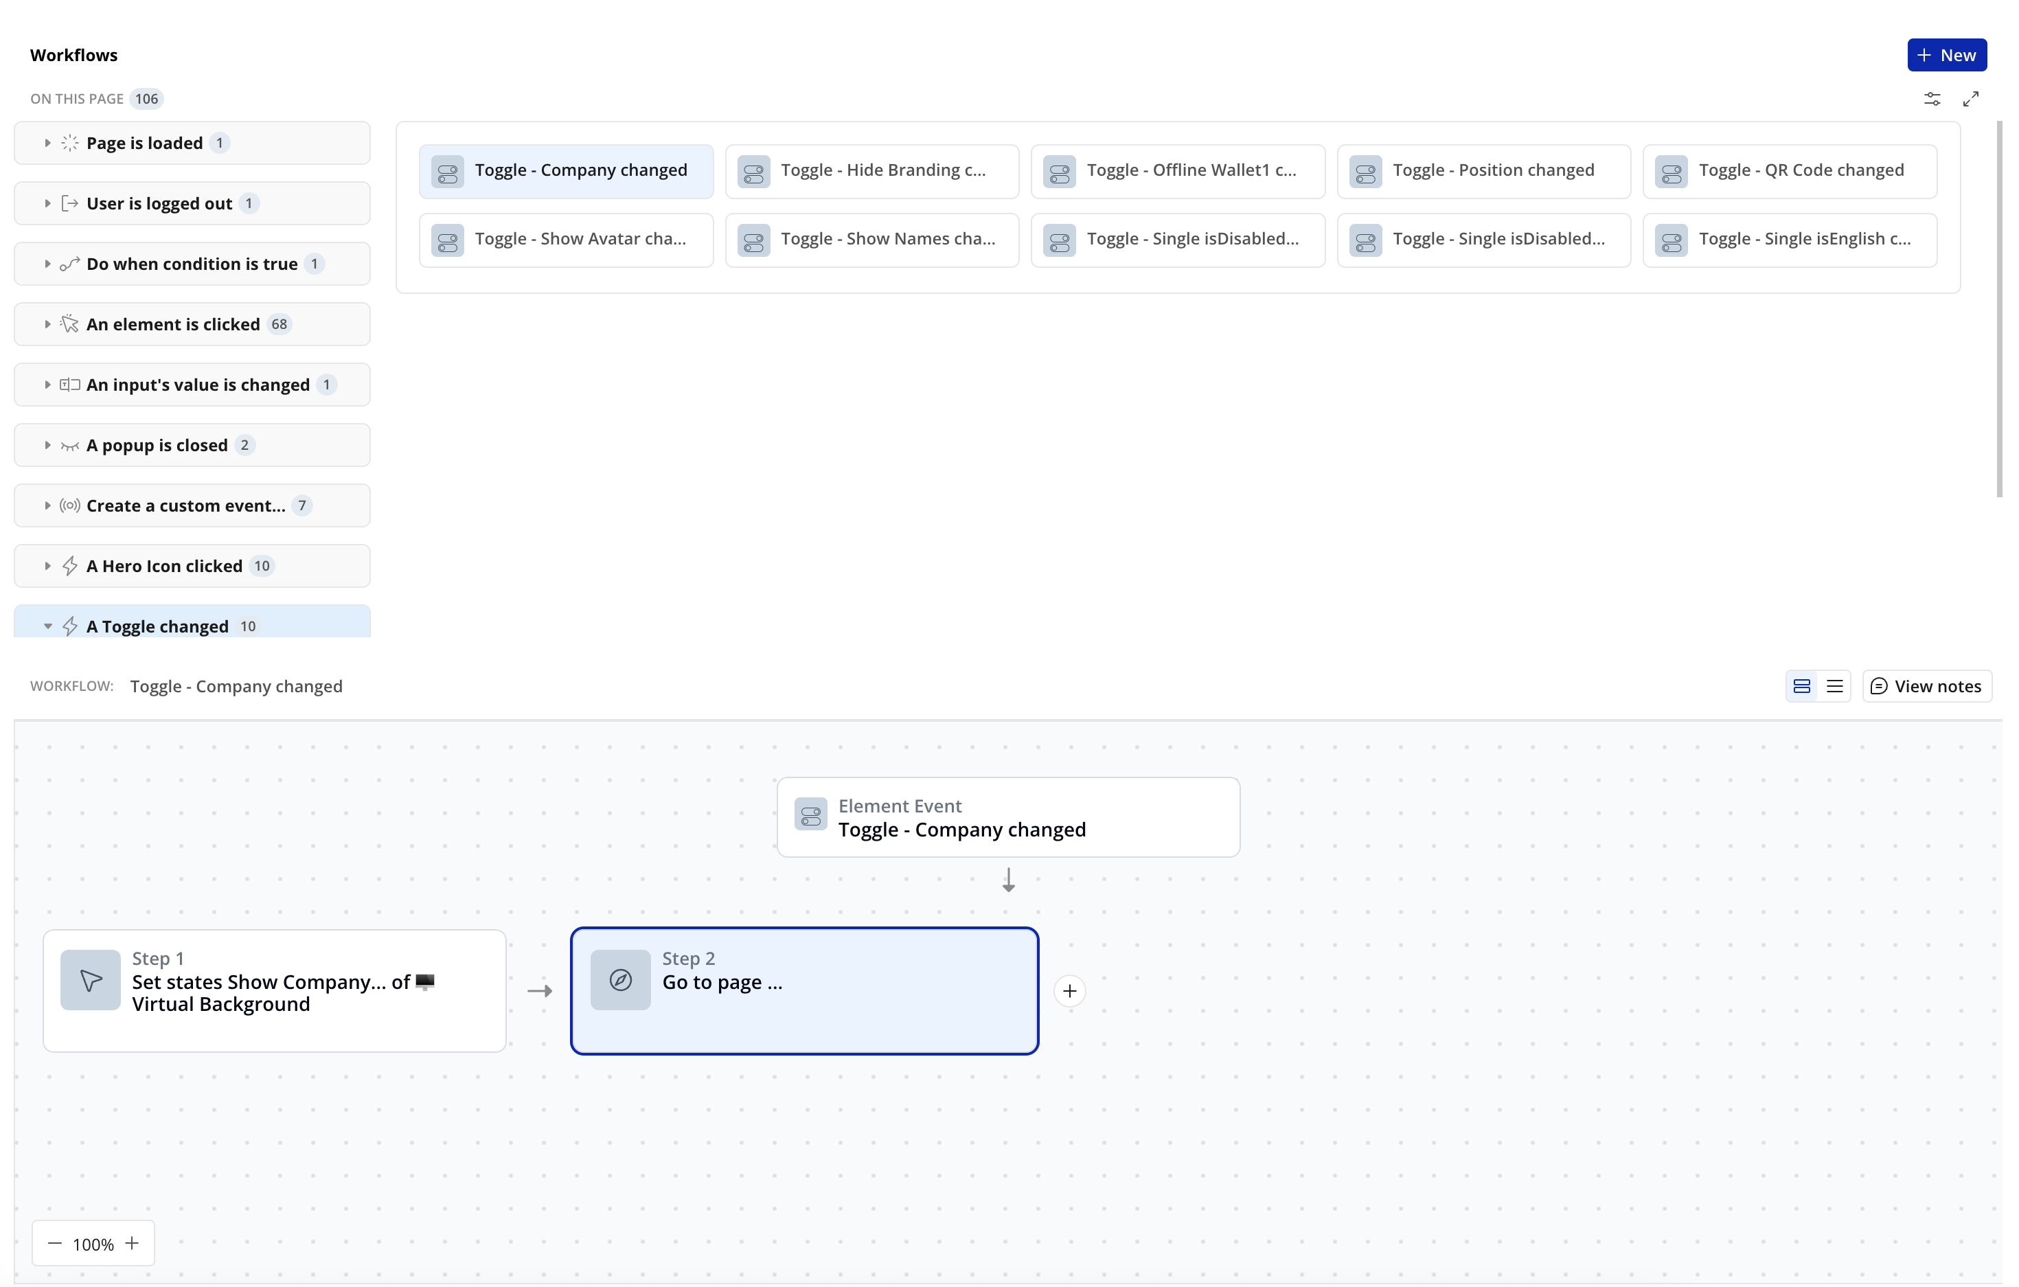Expand An element is clicked group

pos(48,323)
